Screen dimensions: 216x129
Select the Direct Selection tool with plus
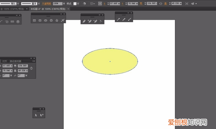42,115
